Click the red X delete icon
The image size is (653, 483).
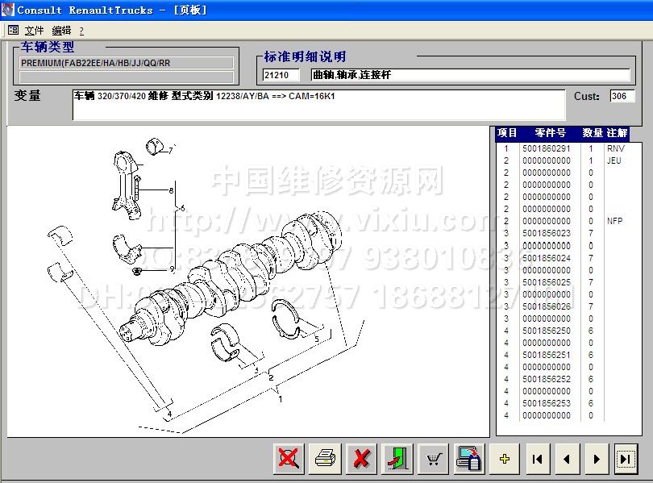[x=362, y=459]
